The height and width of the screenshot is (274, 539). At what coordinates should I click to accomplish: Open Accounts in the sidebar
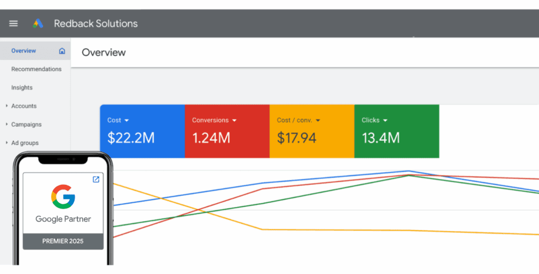[x=24, y=106]
